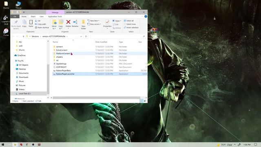Expand the New item dropdown

(93, 21)
